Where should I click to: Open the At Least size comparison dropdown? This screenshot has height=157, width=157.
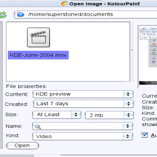point(57,115)
